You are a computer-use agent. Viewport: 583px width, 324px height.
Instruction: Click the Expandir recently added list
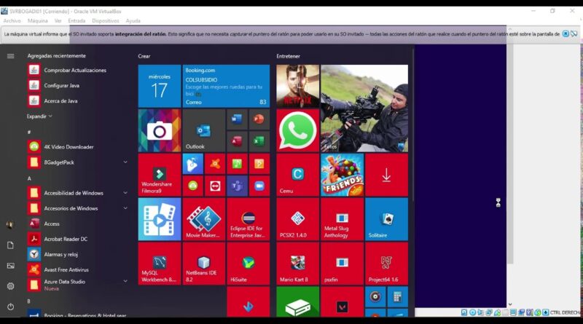click(39, 116)
